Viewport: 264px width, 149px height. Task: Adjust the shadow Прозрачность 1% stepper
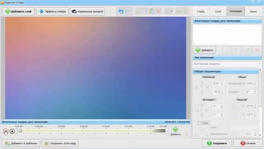pos(255,134)
